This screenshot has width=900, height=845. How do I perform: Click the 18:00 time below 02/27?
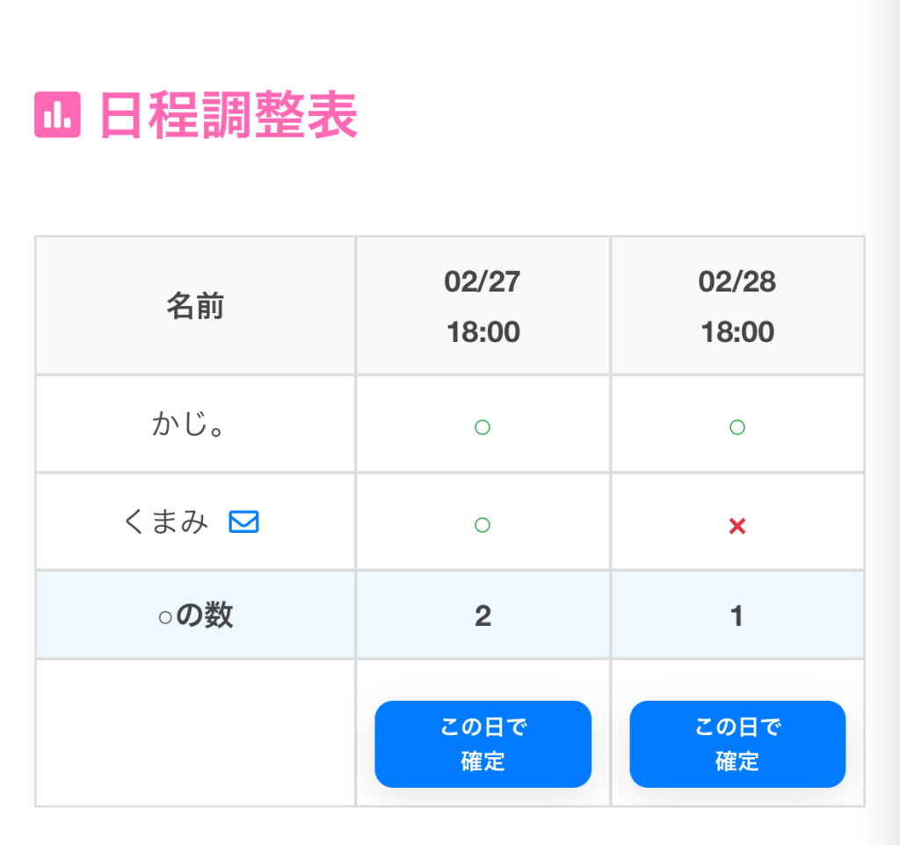[x=483, y=332]
